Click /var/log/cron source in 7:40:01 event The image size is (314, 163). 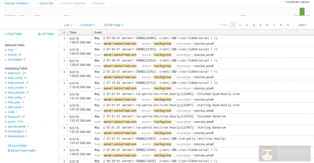tap(163, 55)
